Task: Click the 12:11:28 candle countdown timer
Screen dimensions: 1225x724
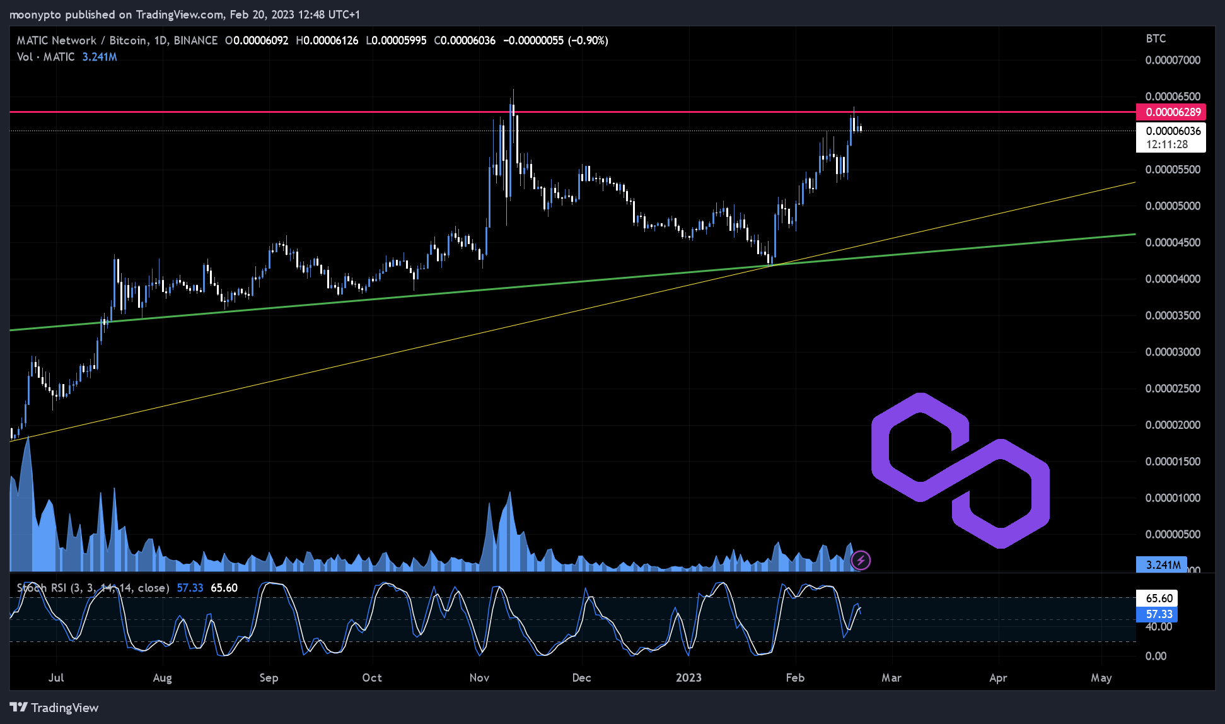Action: click(1167, 144)
